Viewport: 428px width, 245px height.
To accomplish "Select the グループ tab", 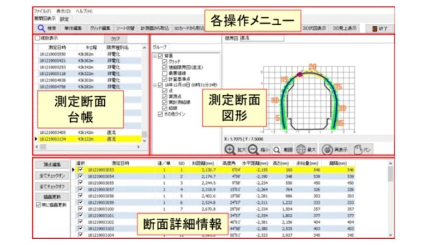I will pyautogui.click(x=160, y=47).
